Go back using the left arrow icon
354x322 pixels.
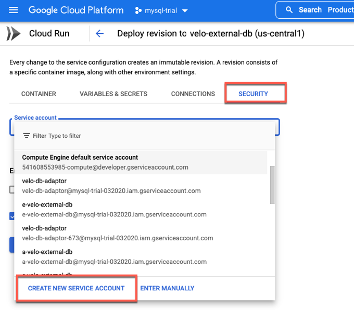[99, 34]
